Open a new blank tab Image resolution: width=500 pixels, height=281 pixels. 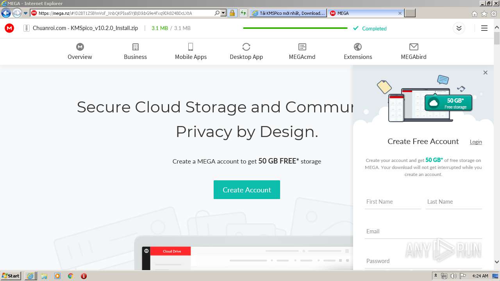pyautogui.click(x=410, y=13)
